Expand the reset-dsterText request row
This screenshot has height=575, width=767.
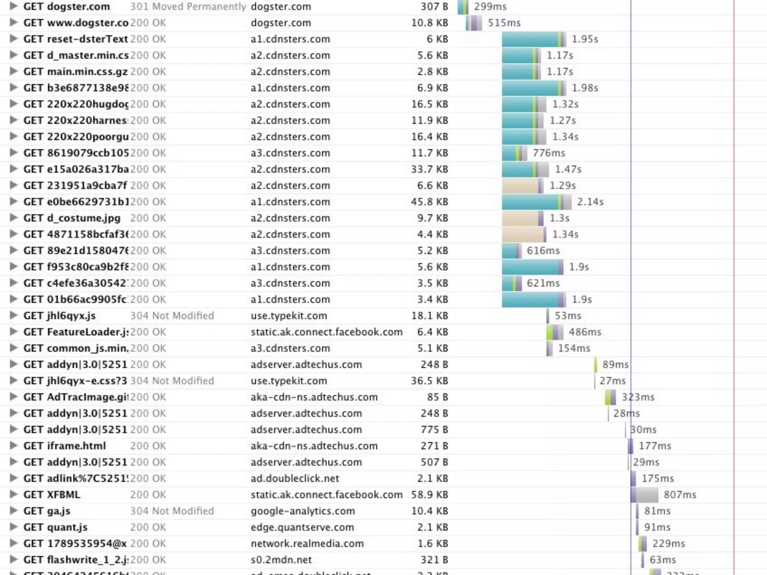[13, 39]
